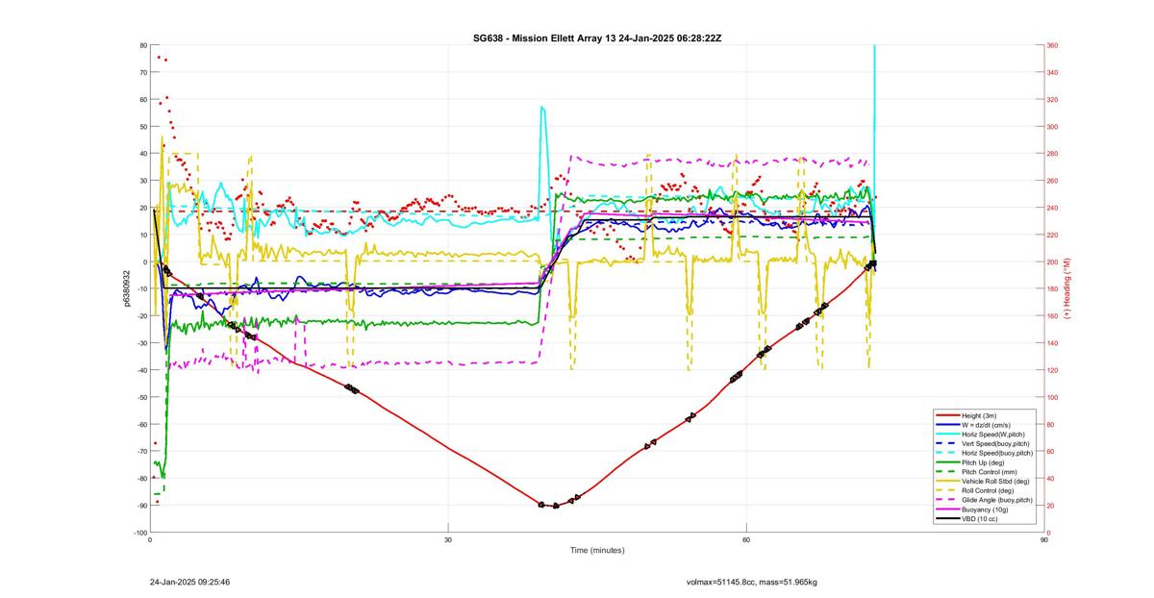
Task: Click the x-axis tick label '30'
Action: [x=448, y=539]
